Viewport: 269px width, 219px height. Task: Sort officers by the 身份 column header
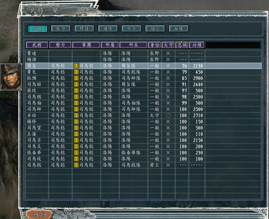[x=155, y=45]
